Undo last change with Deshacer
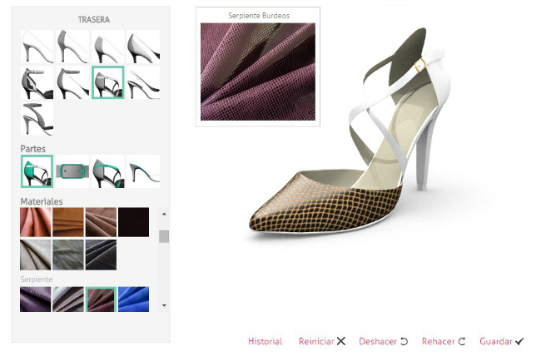Viewport: 541px width, 356px height. [383, 341]
